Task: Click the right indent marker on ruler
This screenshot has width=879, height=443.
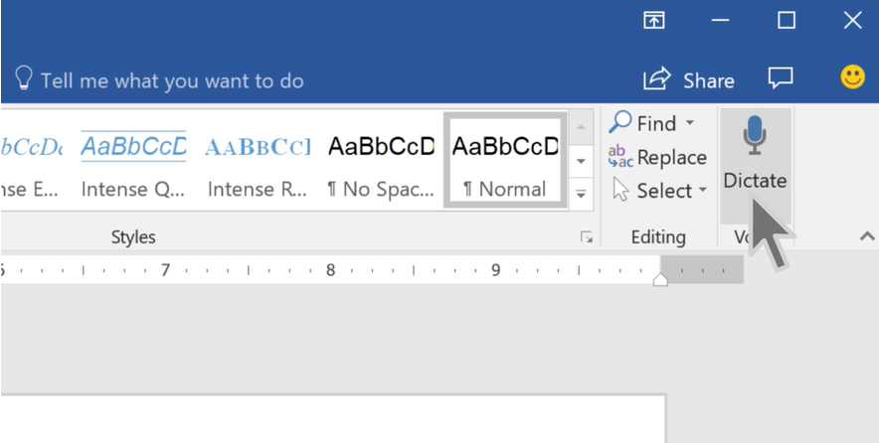Action: 659,280
